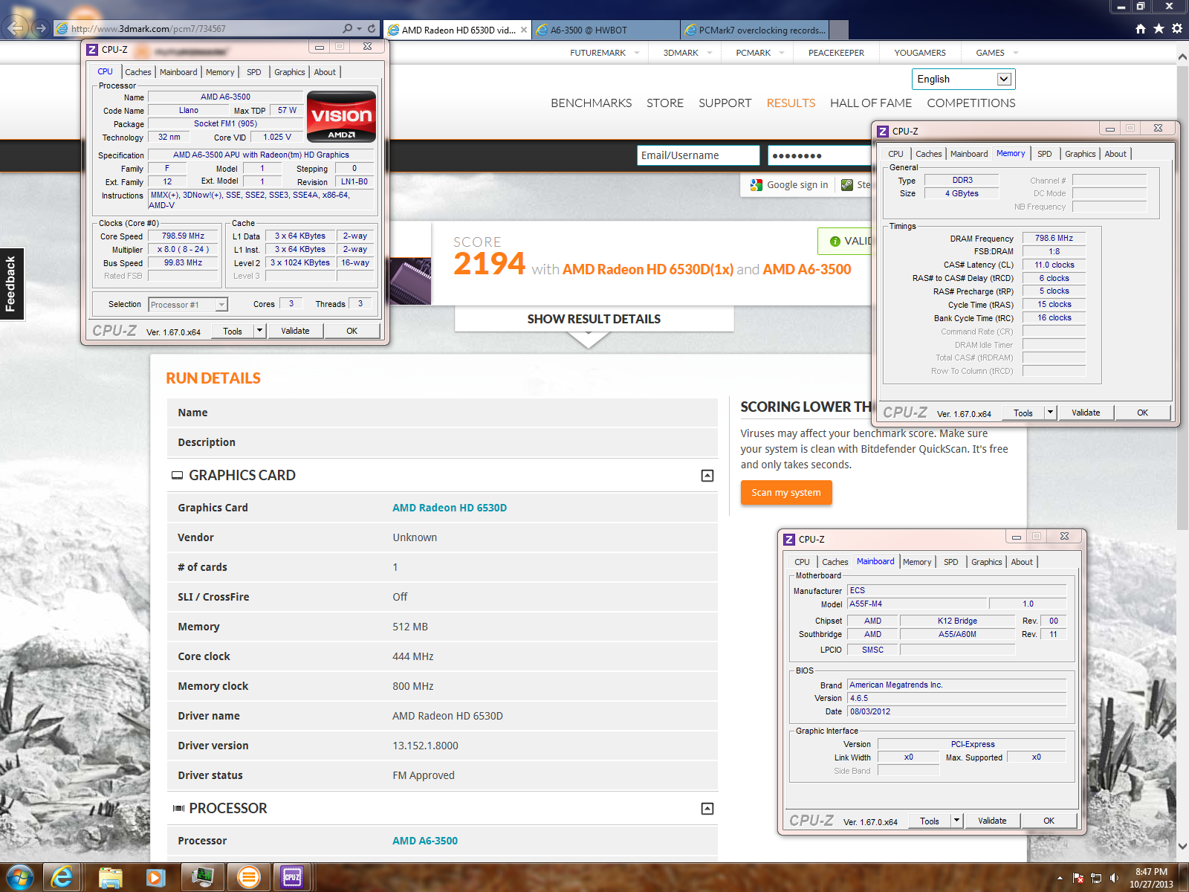Click SHOW RESULT DETAILS

(x=594, y=319)
